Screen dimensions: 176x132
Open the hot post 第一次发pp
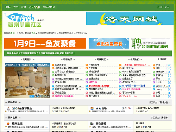coord(128,68)
